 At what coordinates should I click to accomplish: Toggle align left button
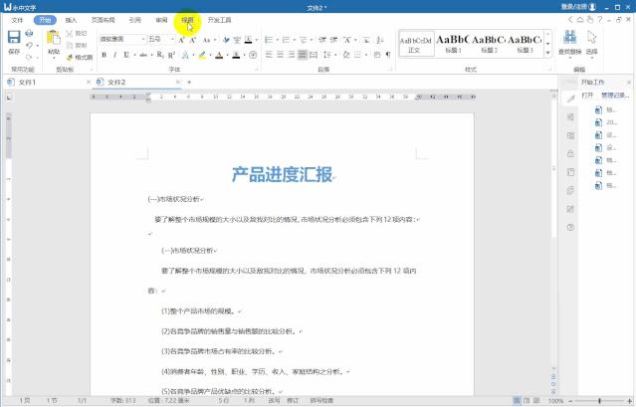[x=269, y=55]
